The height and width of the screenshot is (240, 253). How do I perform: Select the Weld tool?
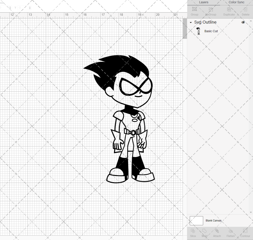click(204, 232)
